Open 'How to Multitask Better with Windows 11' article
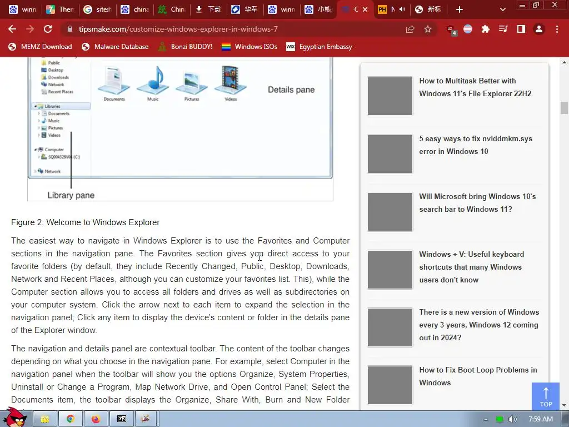569x427 pixels. (x=475, y=87)
